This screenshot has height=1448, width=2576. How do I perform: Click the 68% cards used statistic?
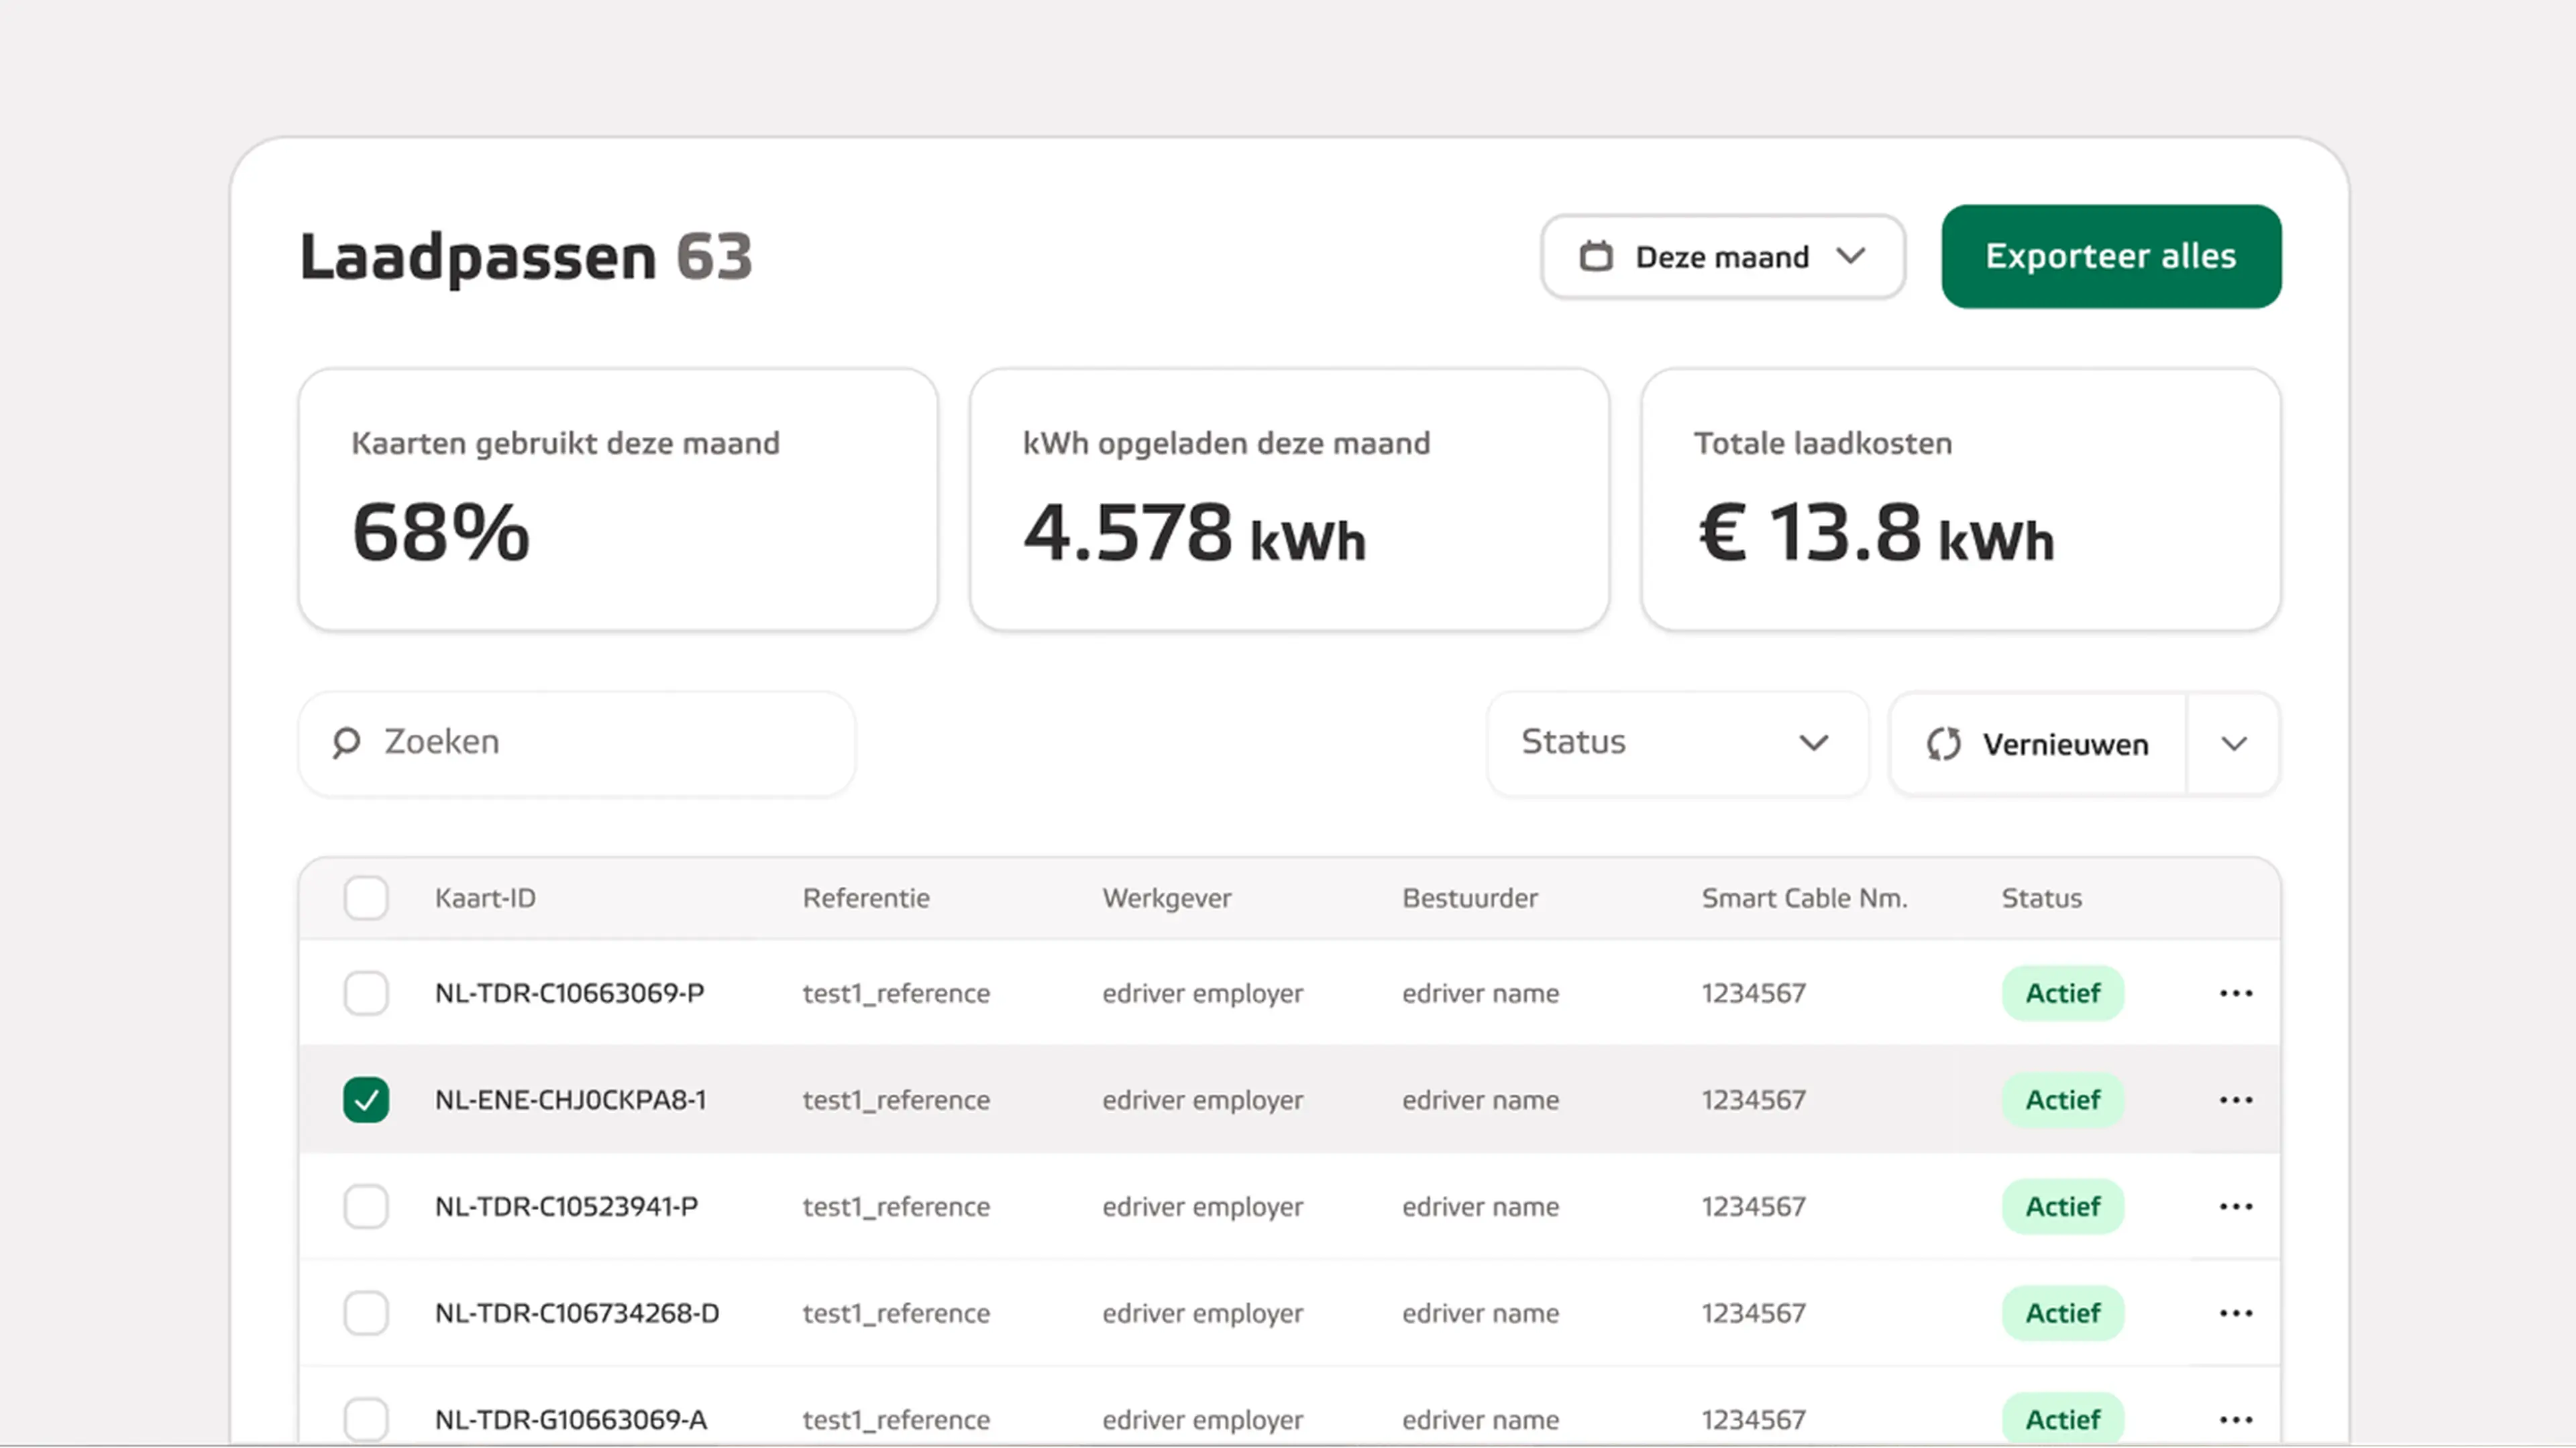[441, 533]
